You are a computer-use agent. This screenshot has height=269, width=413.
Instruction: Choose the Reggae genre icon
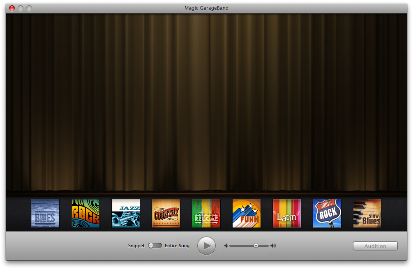tap(206, 213)
